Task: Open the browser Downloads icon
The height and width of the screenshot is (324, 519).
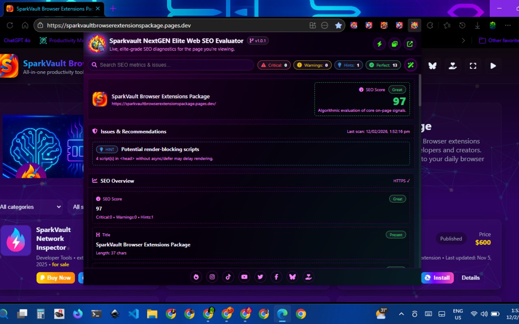Action: coord(477,25)
